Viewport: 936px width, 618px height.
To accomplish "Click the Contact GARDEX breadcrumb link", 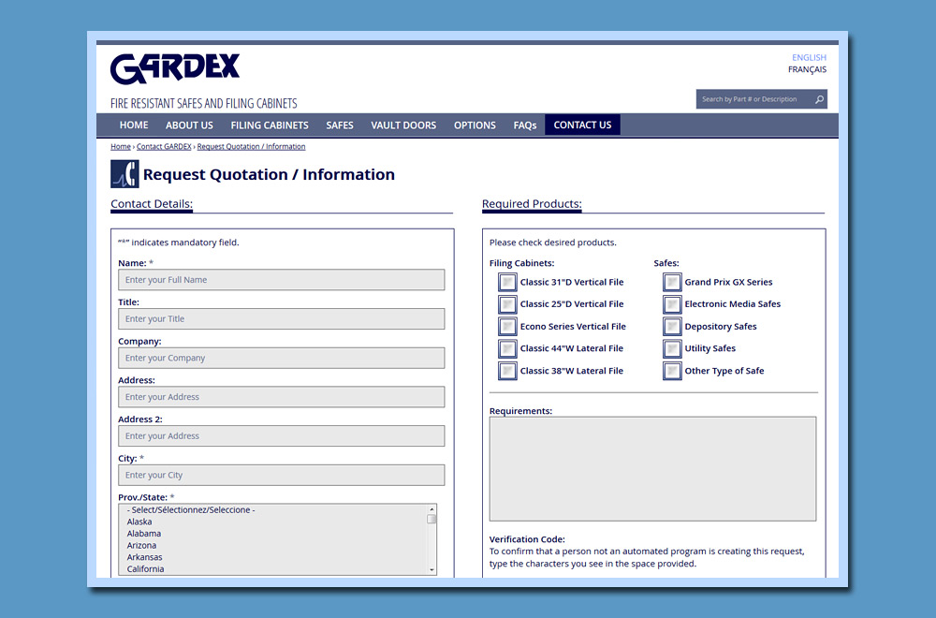I will tap(164, 147).
